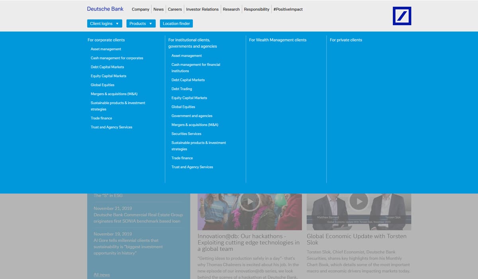Open the #PositiveImpact page
The image size is (478, 279).
point(288,9)
